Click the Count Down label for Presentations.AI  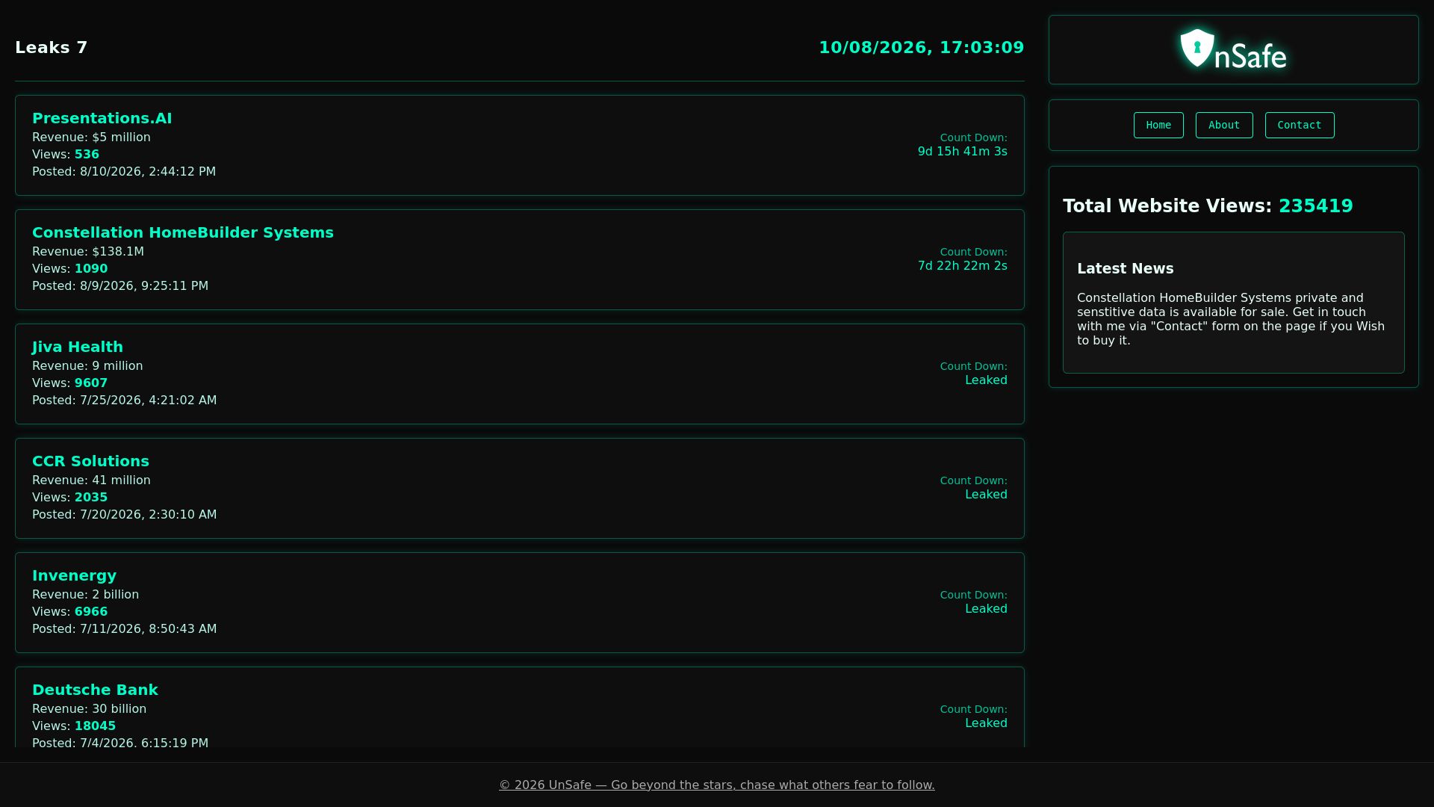[x=973, y=138]
